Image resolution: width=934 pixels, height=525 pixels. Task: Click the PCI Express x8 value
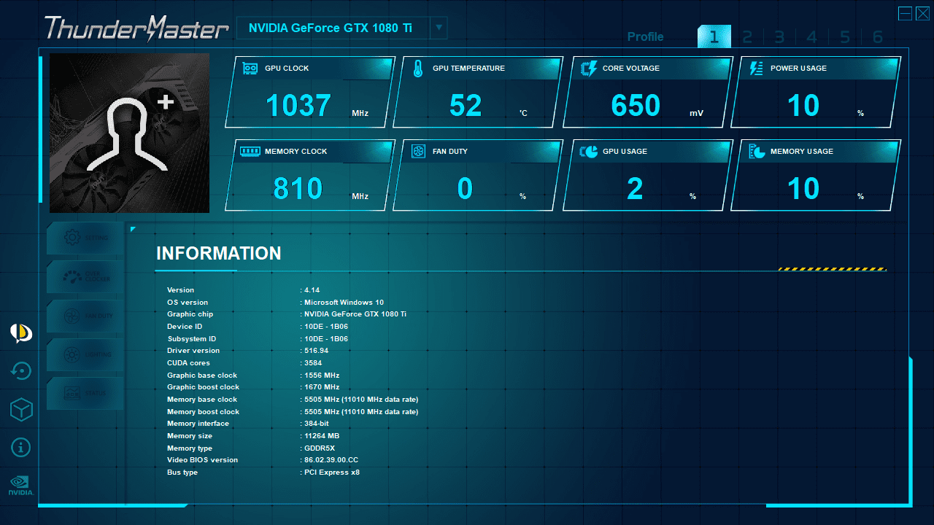pos(332,472)
